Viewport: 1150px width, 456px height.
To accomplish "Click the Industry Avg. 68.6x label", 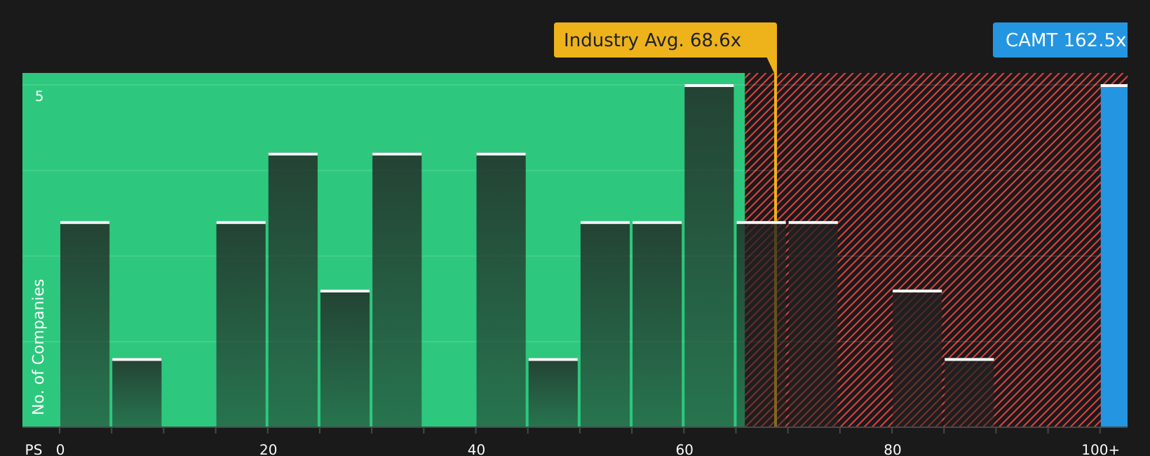I will coord(665,40).
